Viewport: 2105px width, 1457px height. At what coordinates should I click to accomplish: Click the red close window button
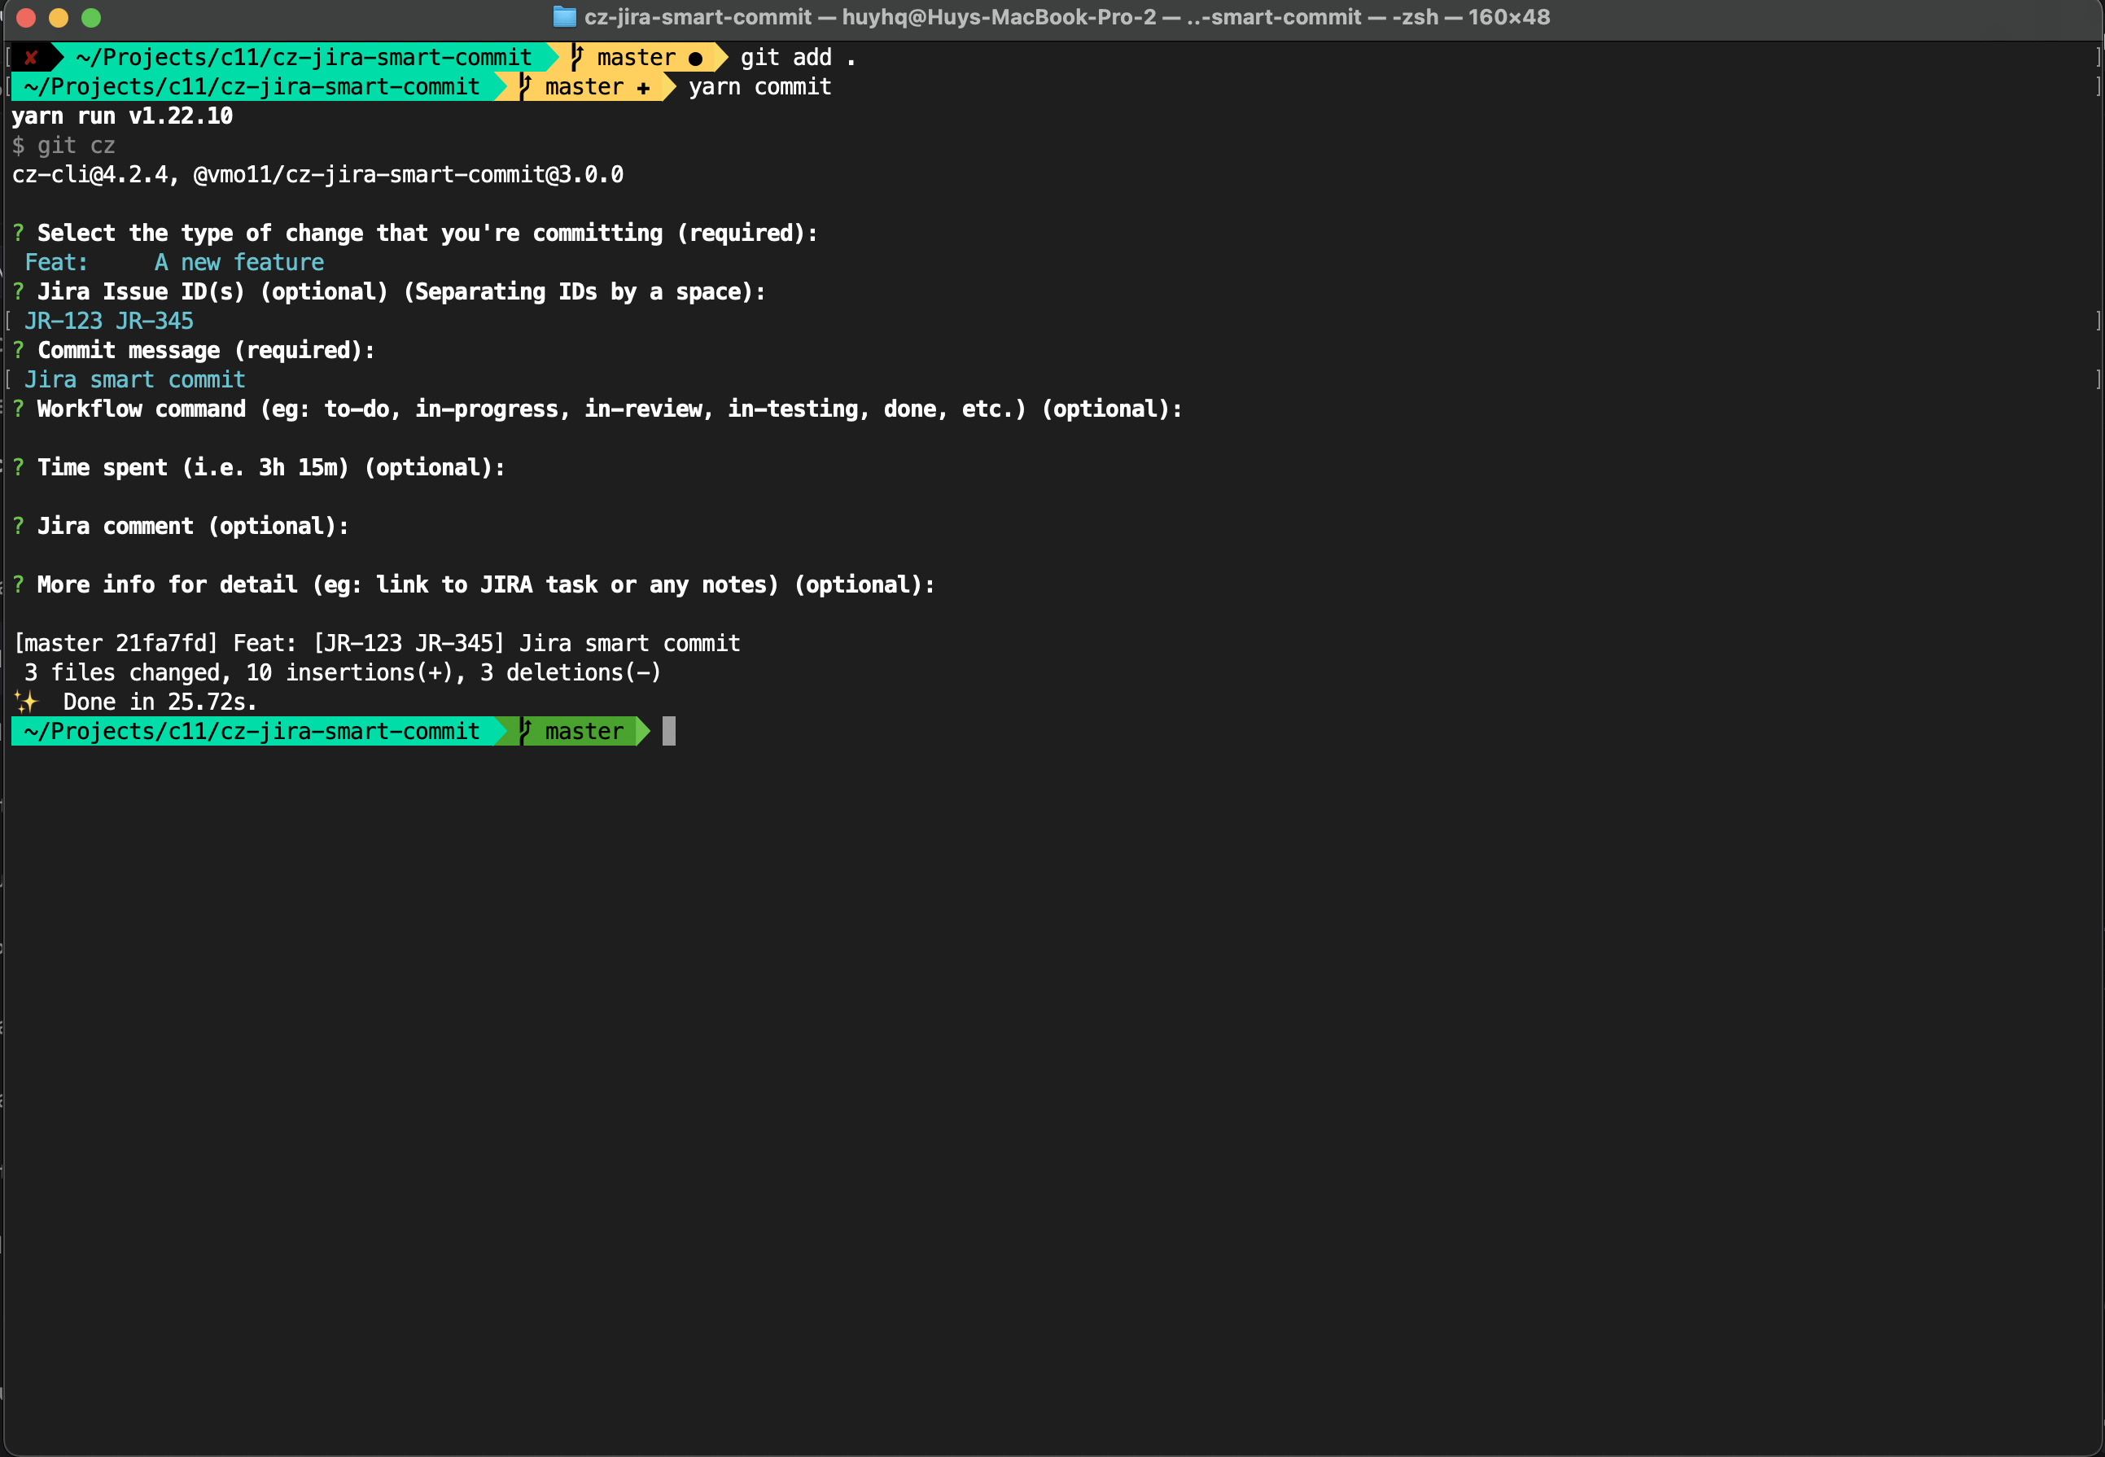point(25,17)
